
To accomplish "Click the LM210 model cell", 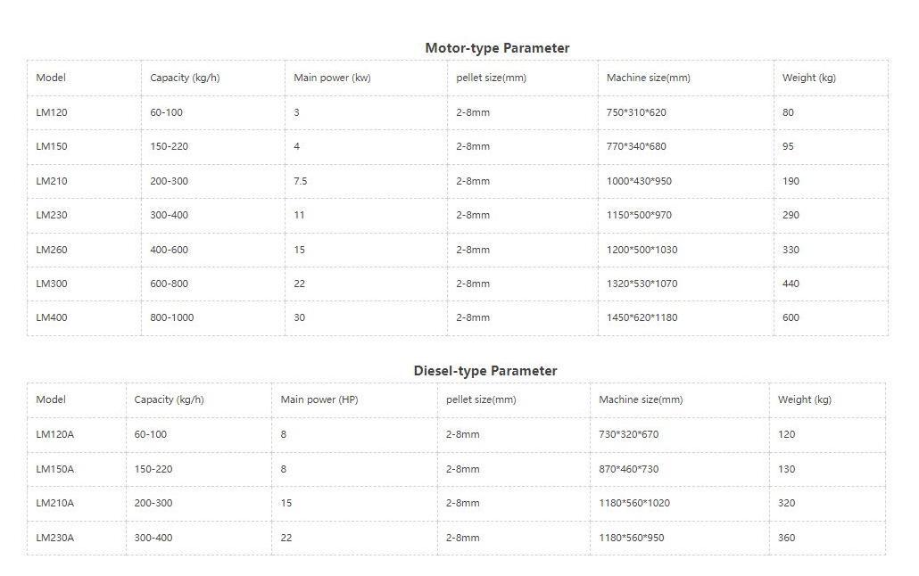I will click(84, 181).
